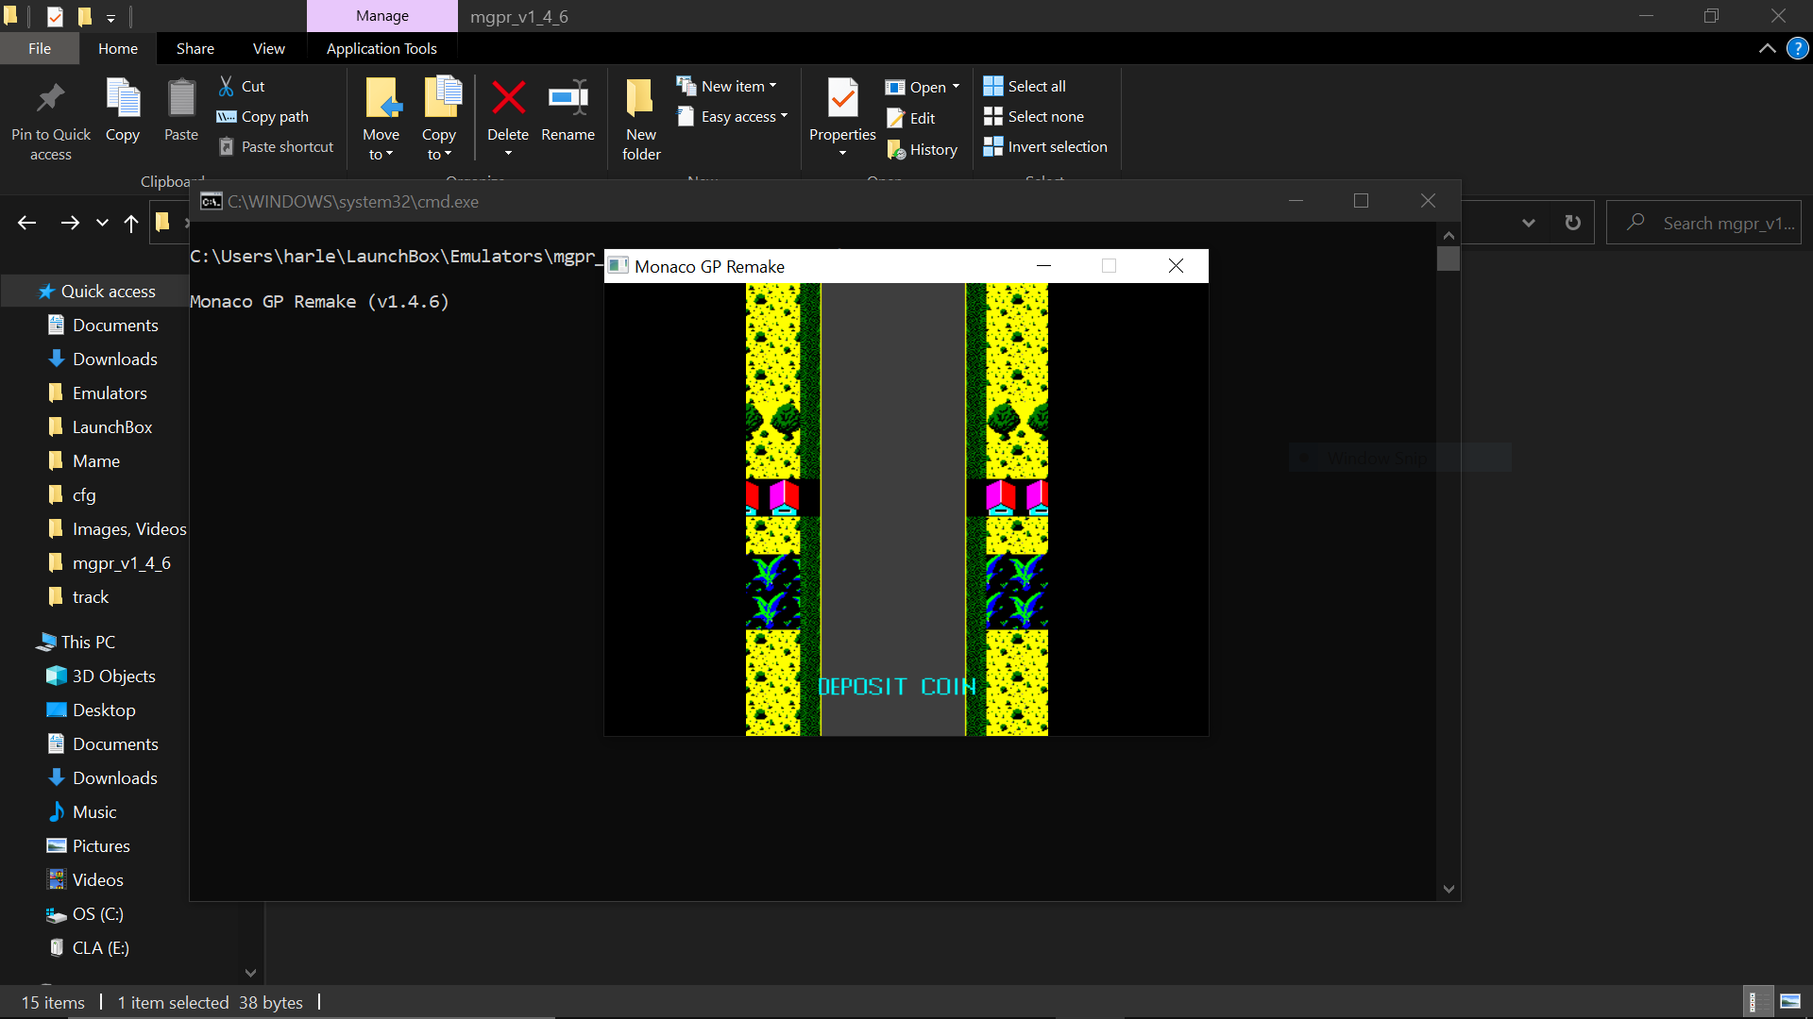Open the Explorer Help question icon
The height and width of the screenshot is (1019, 1813).
1797,48
